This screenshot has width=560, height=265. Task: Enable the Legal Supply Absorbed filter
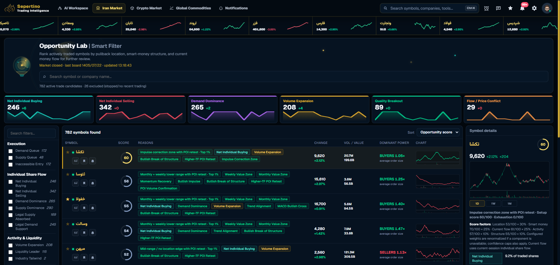(11, 215)
